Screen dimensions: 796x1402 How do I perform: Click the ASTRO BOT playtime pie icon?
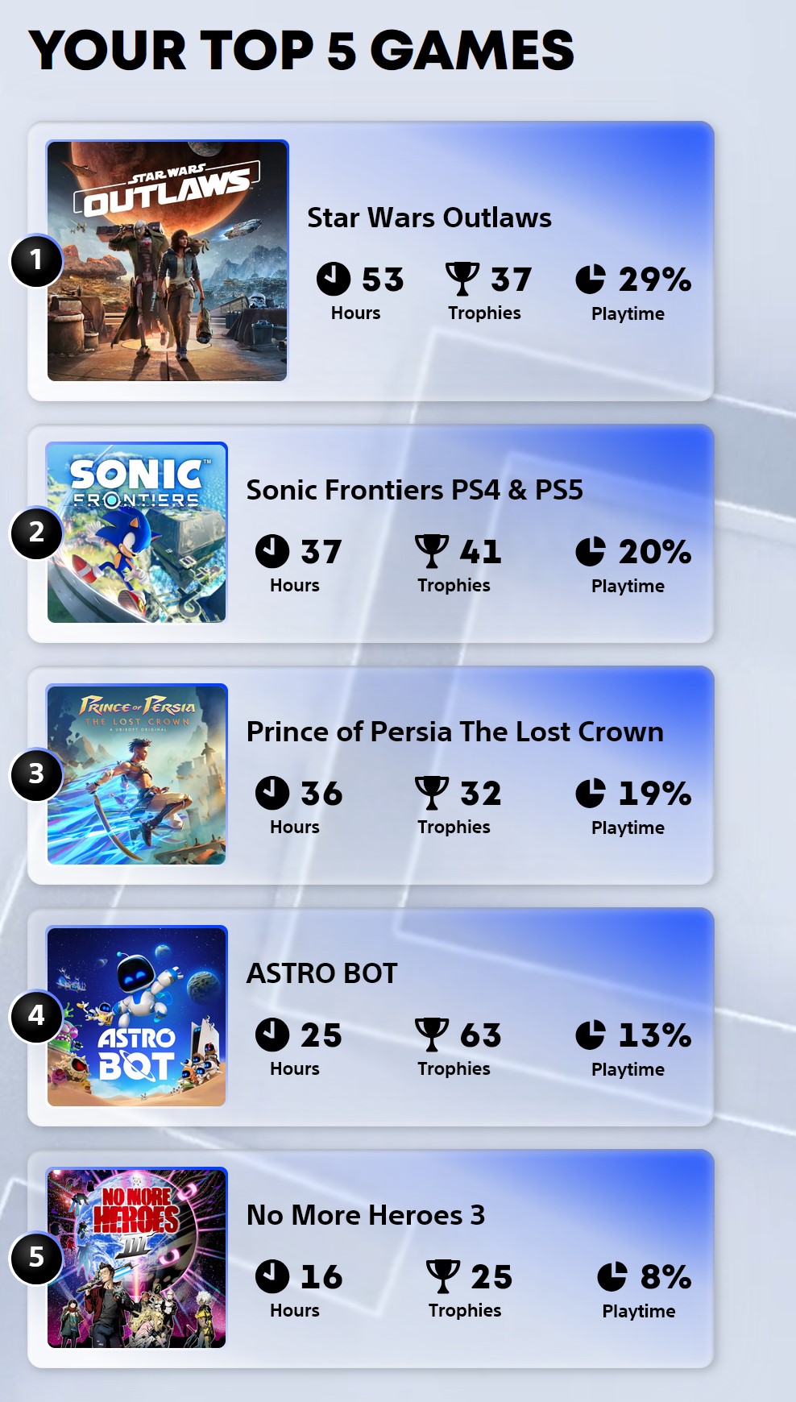591,1035
